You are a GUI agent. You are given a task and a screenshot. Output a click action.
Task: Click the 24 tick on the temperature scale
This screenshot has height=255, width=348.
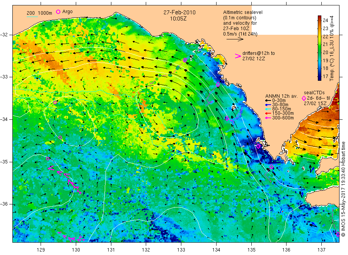point(325,20)
